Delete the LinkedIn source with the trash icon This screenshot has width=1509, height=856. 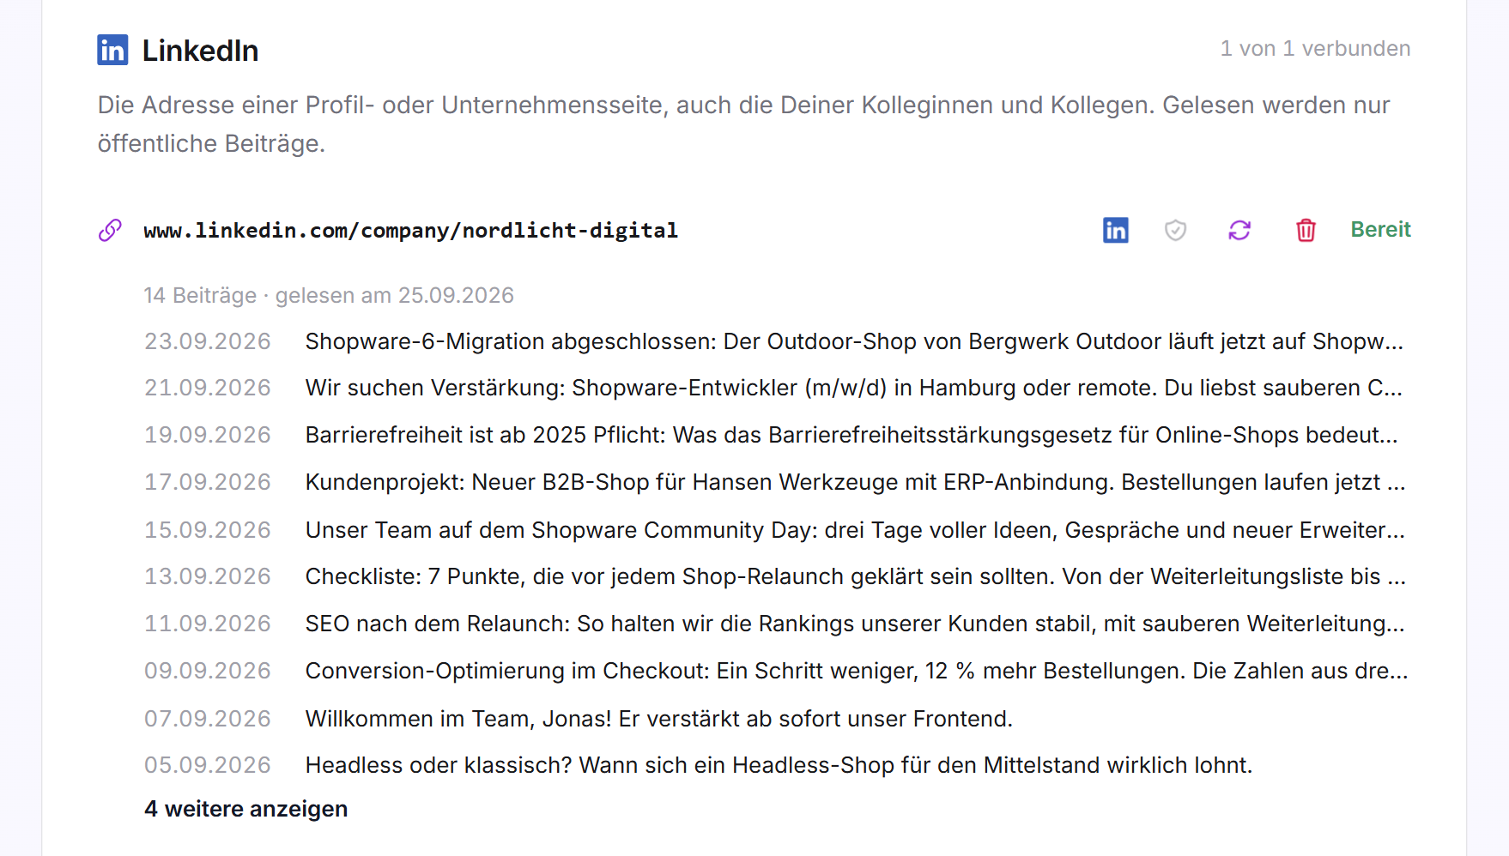(x=1306, y=230)
